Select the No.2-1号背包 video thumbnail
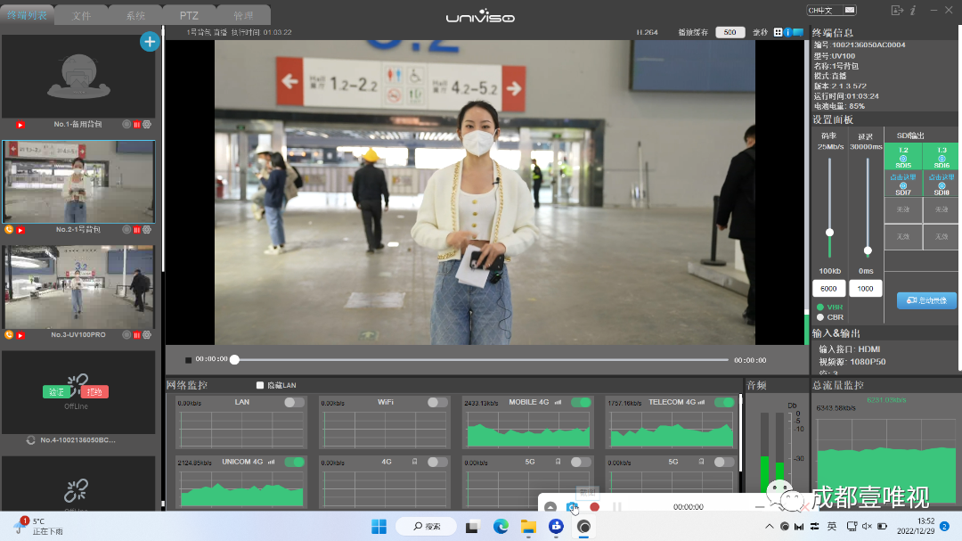This screenshot has width=962, height=541. point(78,182)
